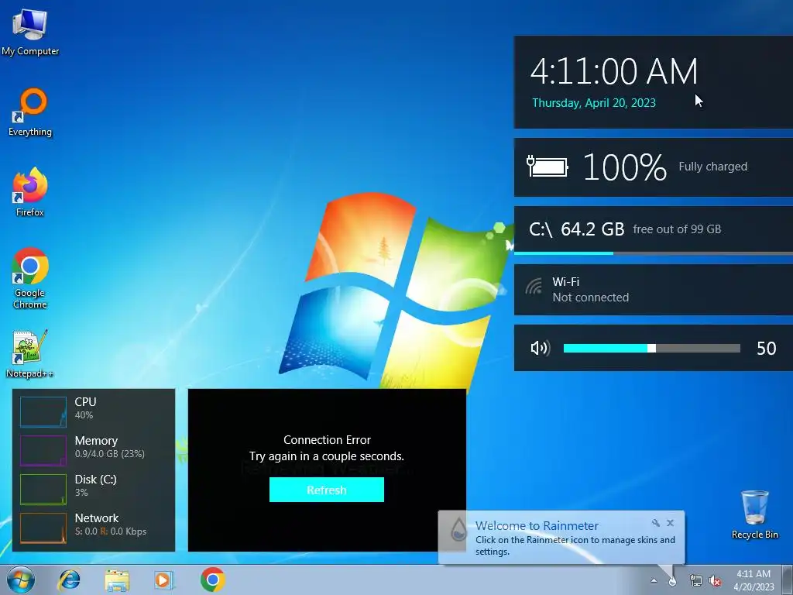
Task: Open the Windows Start menu
Action: tap(20, 580)
